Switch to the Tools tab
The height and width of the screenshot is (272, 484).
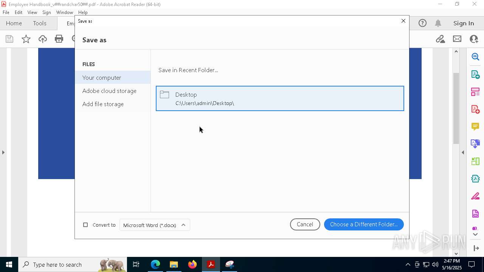coord(40,23)
